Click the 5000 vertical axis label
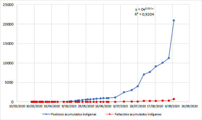Viewport: 202px width, 120px height. 9,82
